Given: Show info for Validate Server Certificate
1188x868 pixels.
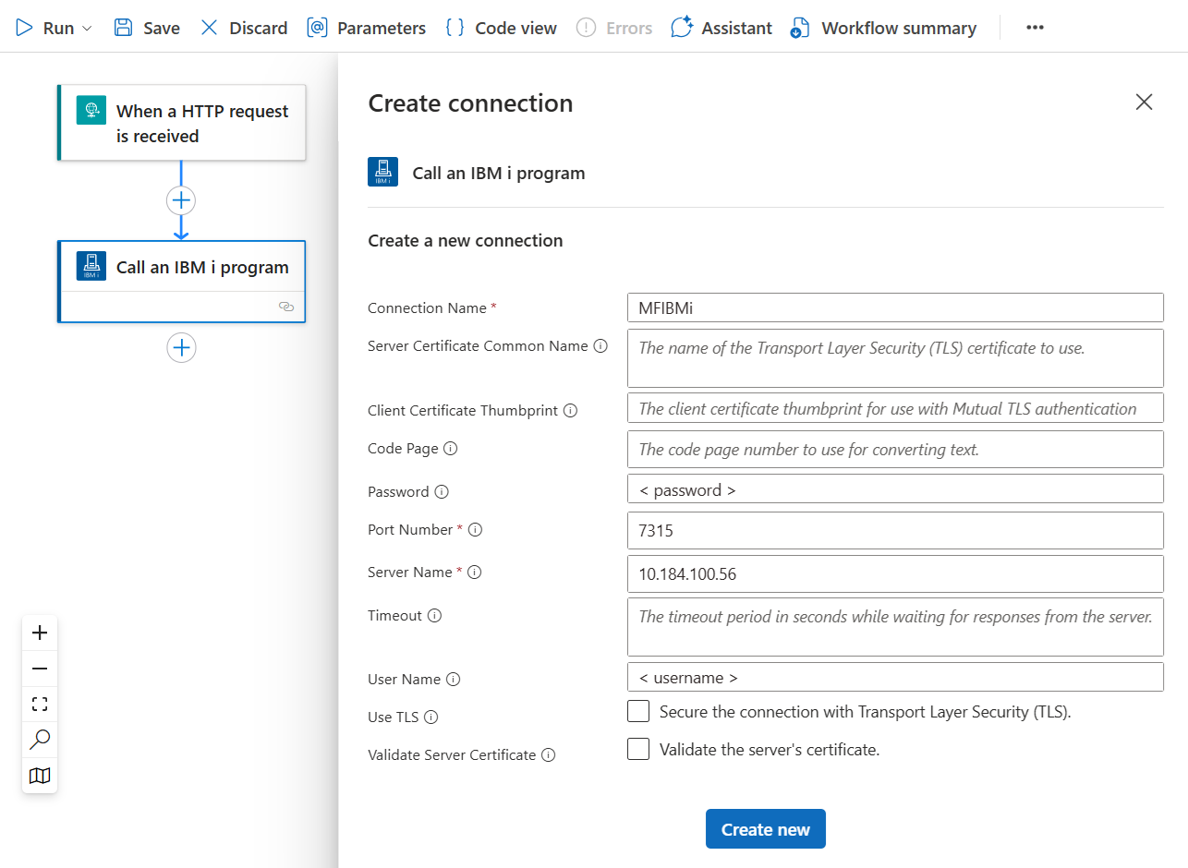Looking at the screenshot, I should (549, 755).
